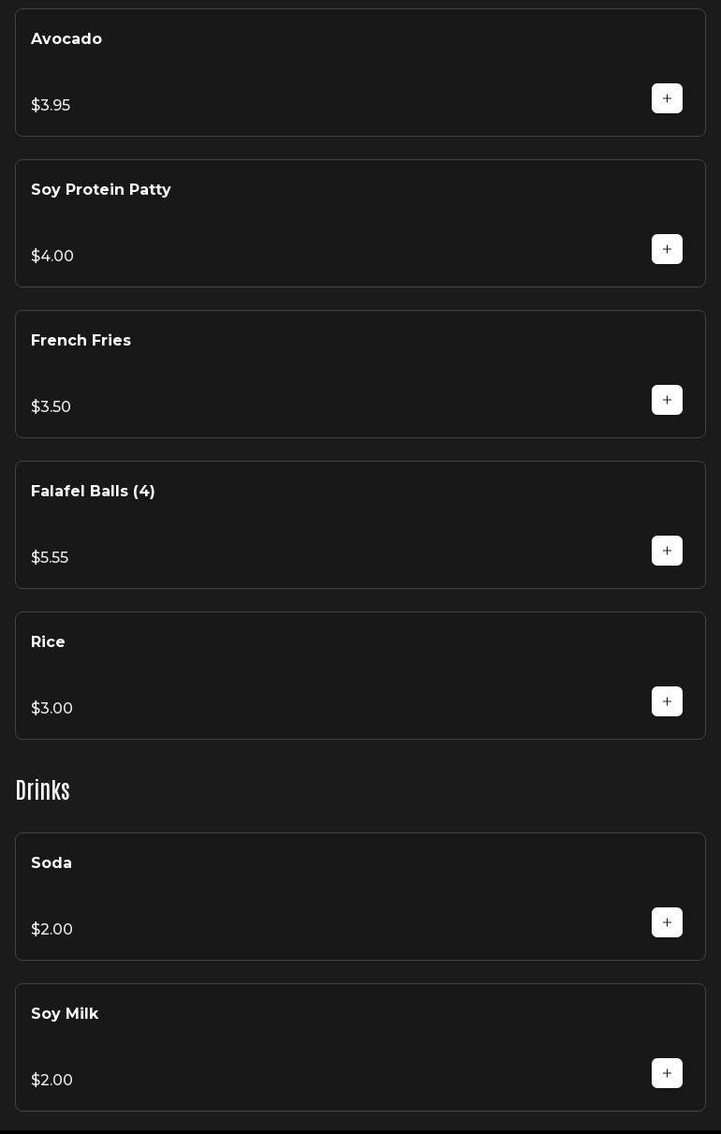Select the Soy Protein Patty name
This screenshot has height=1134, width=721.
tap(101, 190)
